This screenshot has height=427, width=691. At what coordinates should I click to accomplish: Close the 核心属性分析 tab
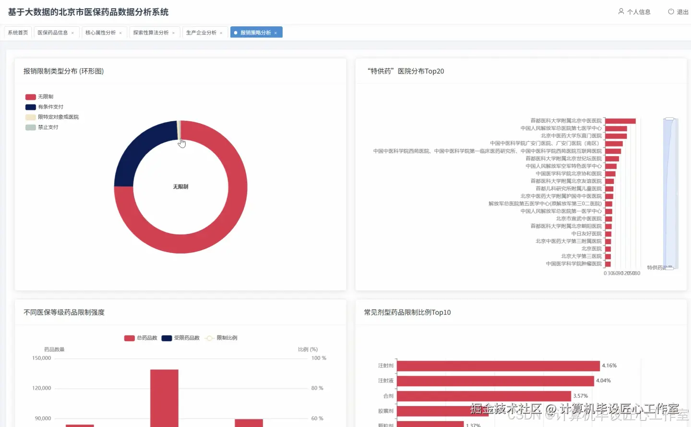(120, 33)
